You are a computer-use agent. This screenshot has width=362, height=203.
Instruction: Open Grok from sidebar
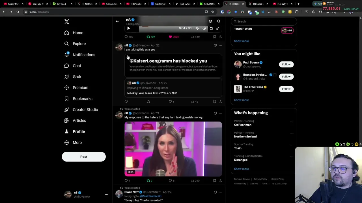click(x=73, y=77)
